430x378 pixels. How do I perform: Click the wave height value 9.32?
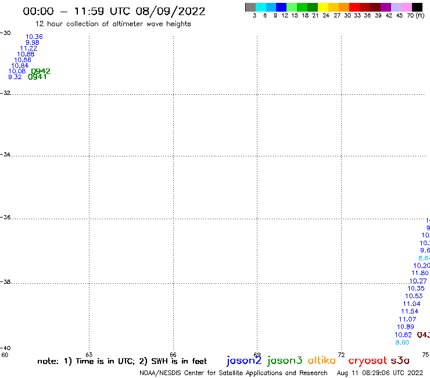pos(15,77)
